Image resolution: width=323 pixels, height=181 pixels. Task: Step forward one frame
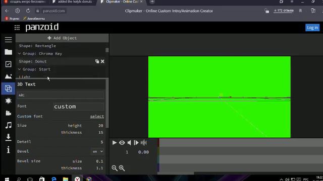[136, 143]
